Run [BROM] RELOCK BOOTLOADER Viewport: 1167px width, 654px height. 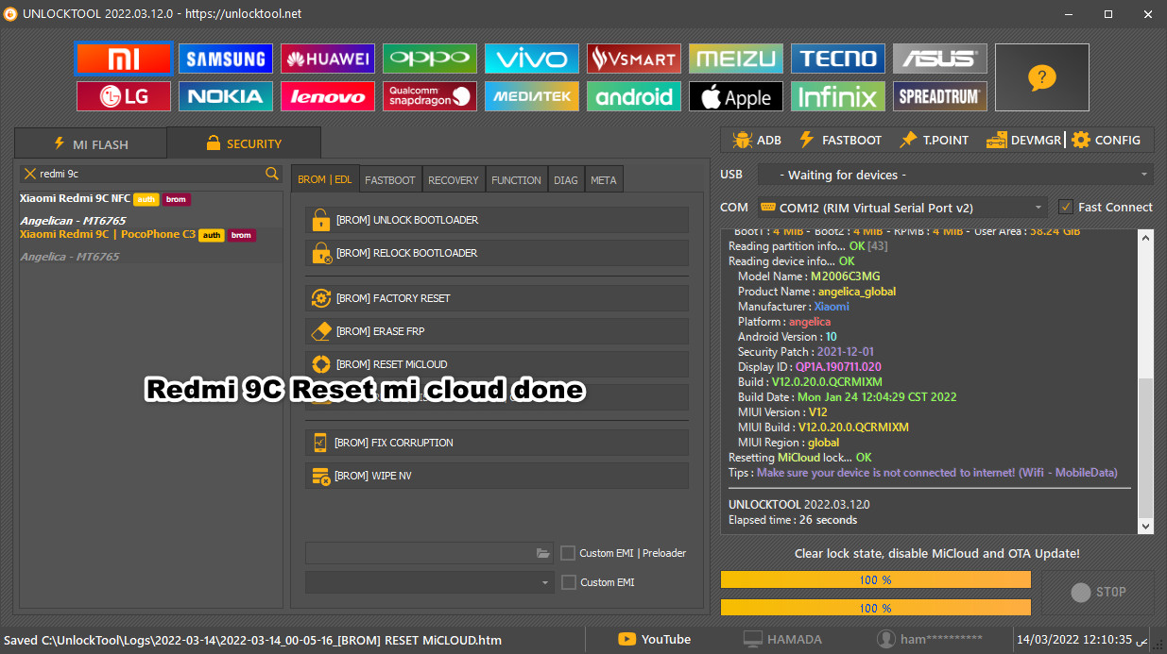coord(497,253)
